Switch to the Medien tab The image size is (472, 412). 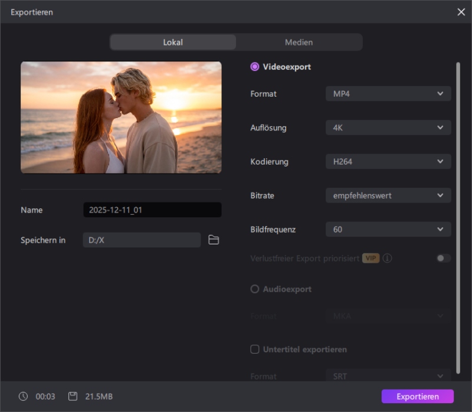[299, 42]
